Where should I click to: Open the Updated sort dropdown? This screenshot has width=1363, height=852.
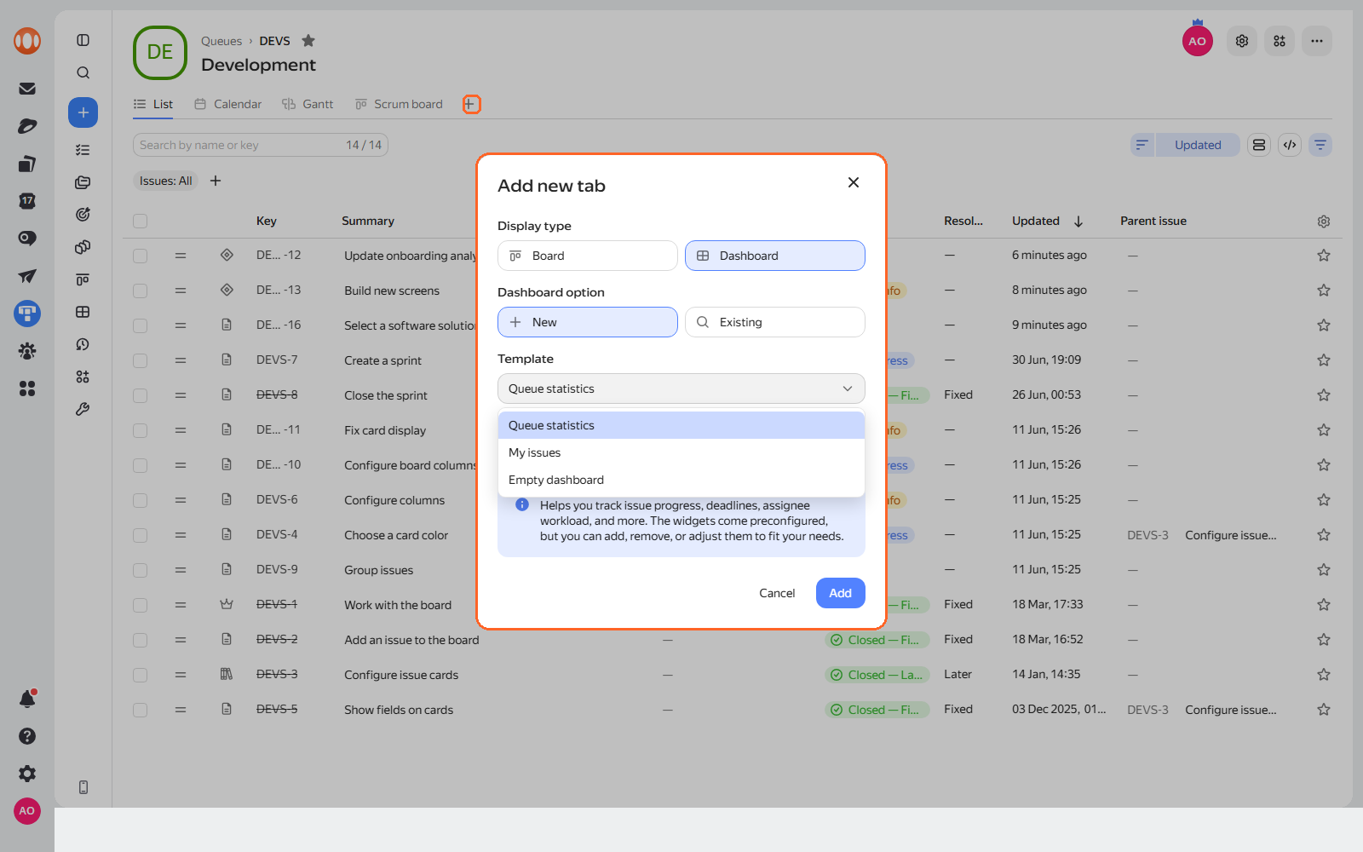1198,145
